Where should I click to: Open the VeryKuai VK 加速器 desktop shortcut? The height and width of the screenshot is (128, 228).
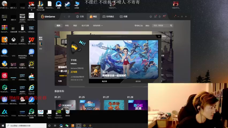(31, 113)
